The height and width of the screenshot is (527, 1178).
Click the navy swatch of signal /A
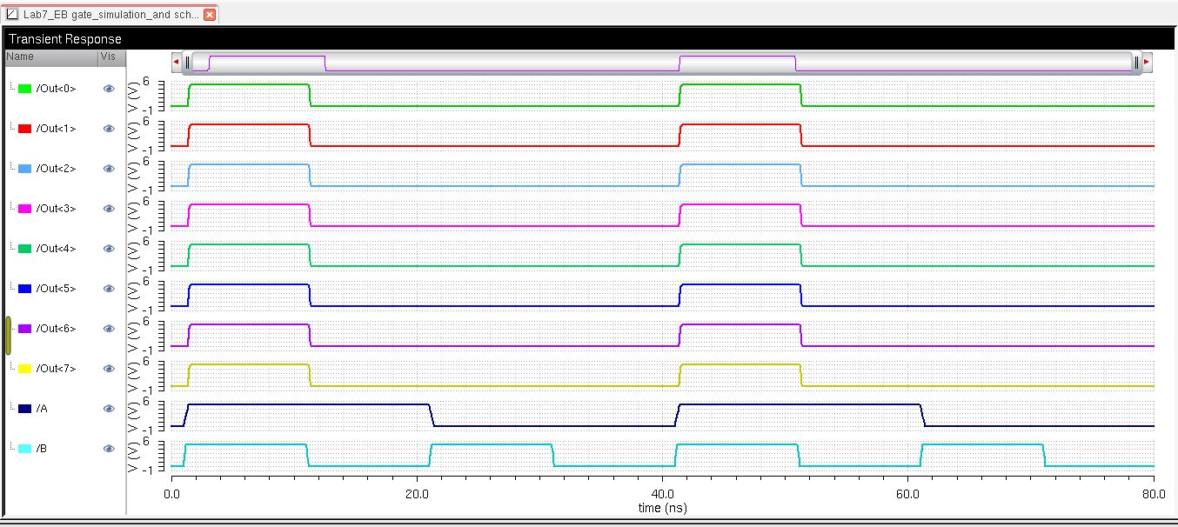(25, 409)
